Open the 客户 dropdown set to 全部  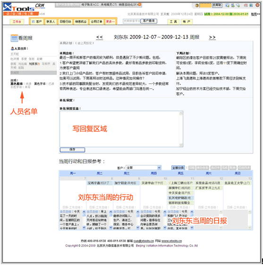(x=144, y=168)
